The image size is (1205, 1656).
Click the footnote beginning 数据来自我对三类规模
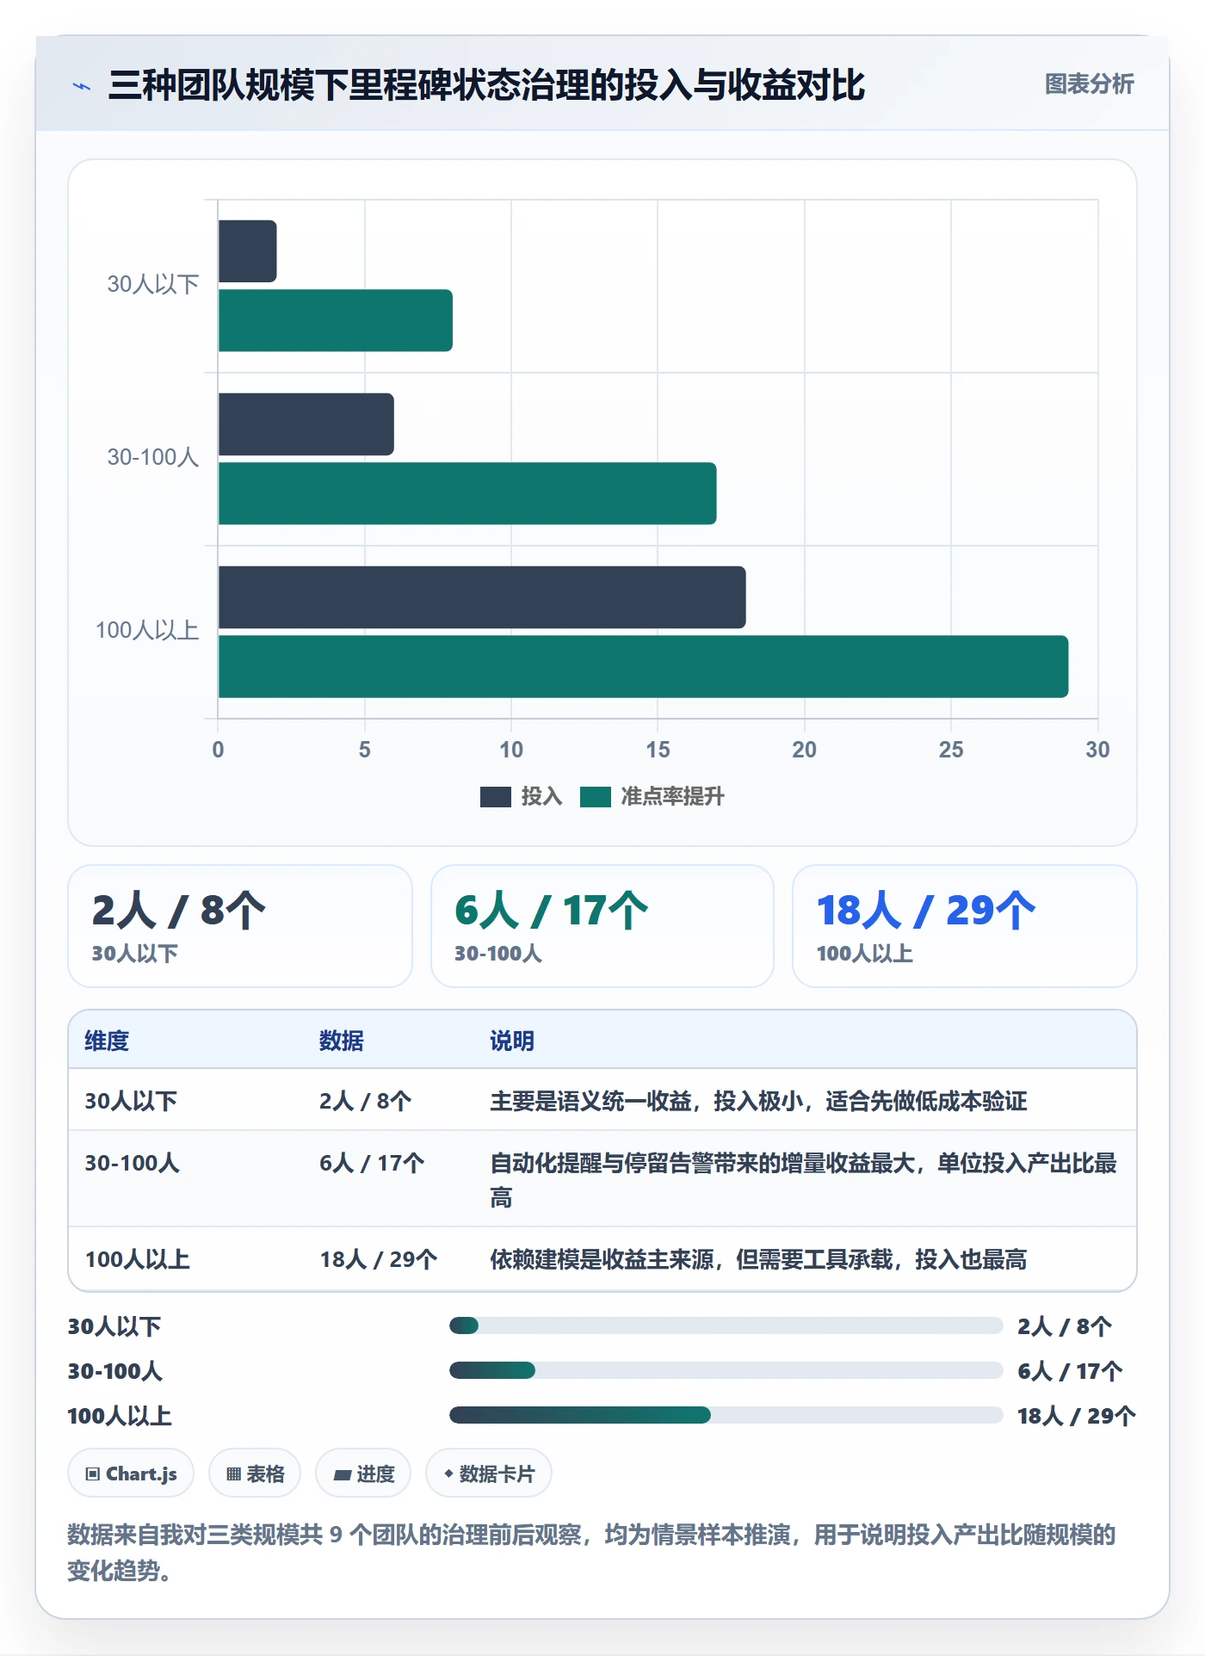pos(592,1552)
